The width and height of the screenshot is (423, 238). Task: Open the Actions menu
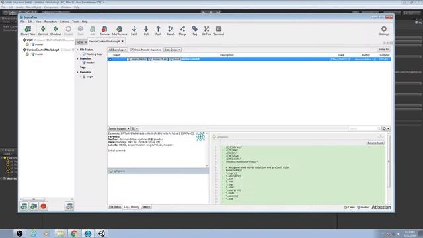(x=65, y=22)
